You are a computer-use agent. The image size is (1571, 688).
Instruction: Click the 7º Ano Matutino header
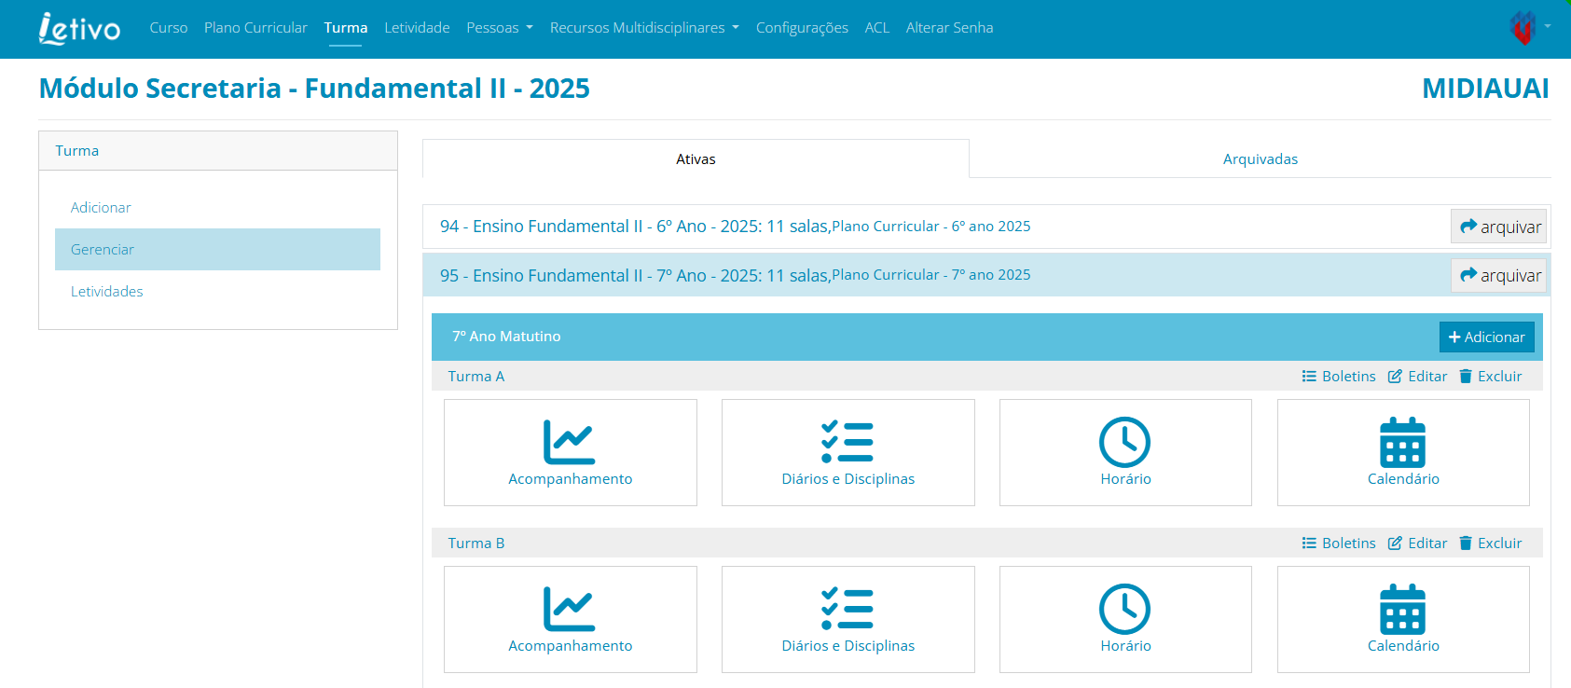coord(506,337)
